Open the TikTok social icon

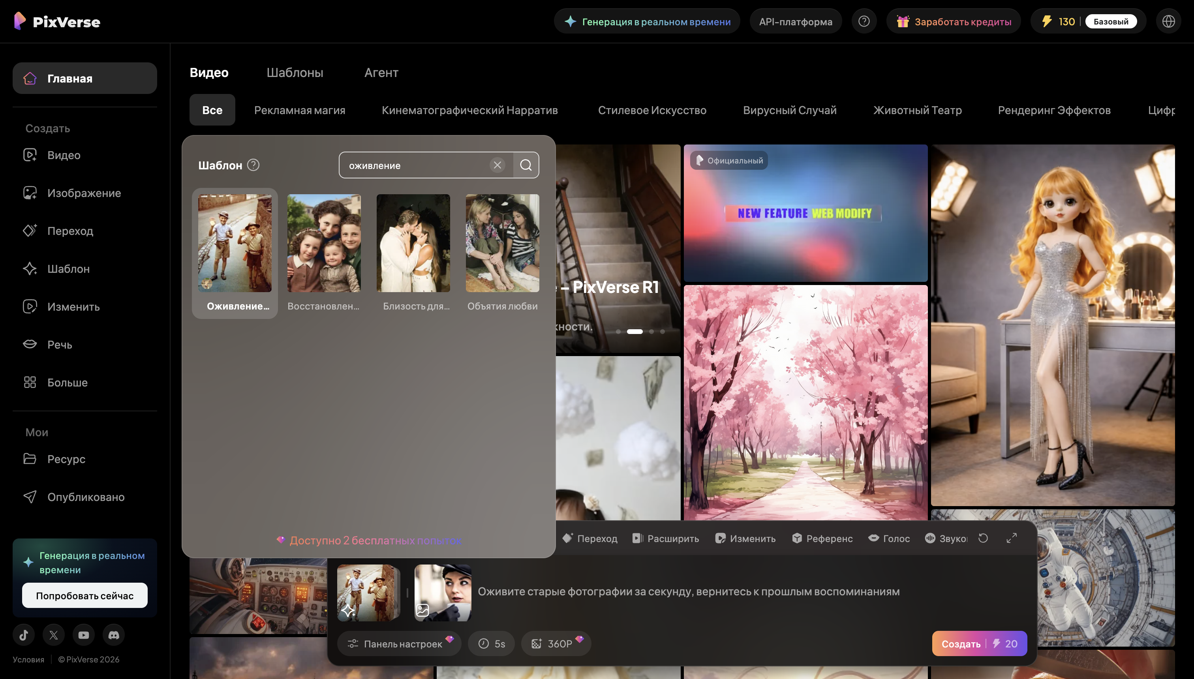coord(24,635)
